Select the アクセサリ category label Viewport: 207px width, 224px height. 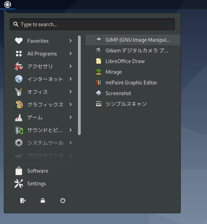(x=40, y=67)
